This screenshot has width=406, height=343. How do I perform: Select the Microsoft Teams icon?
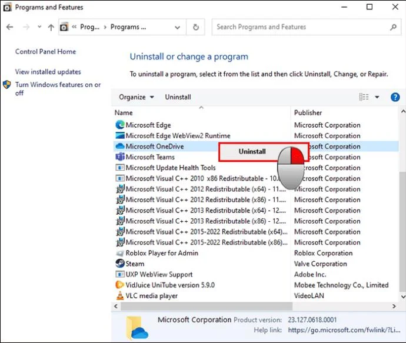click(120, 157)
